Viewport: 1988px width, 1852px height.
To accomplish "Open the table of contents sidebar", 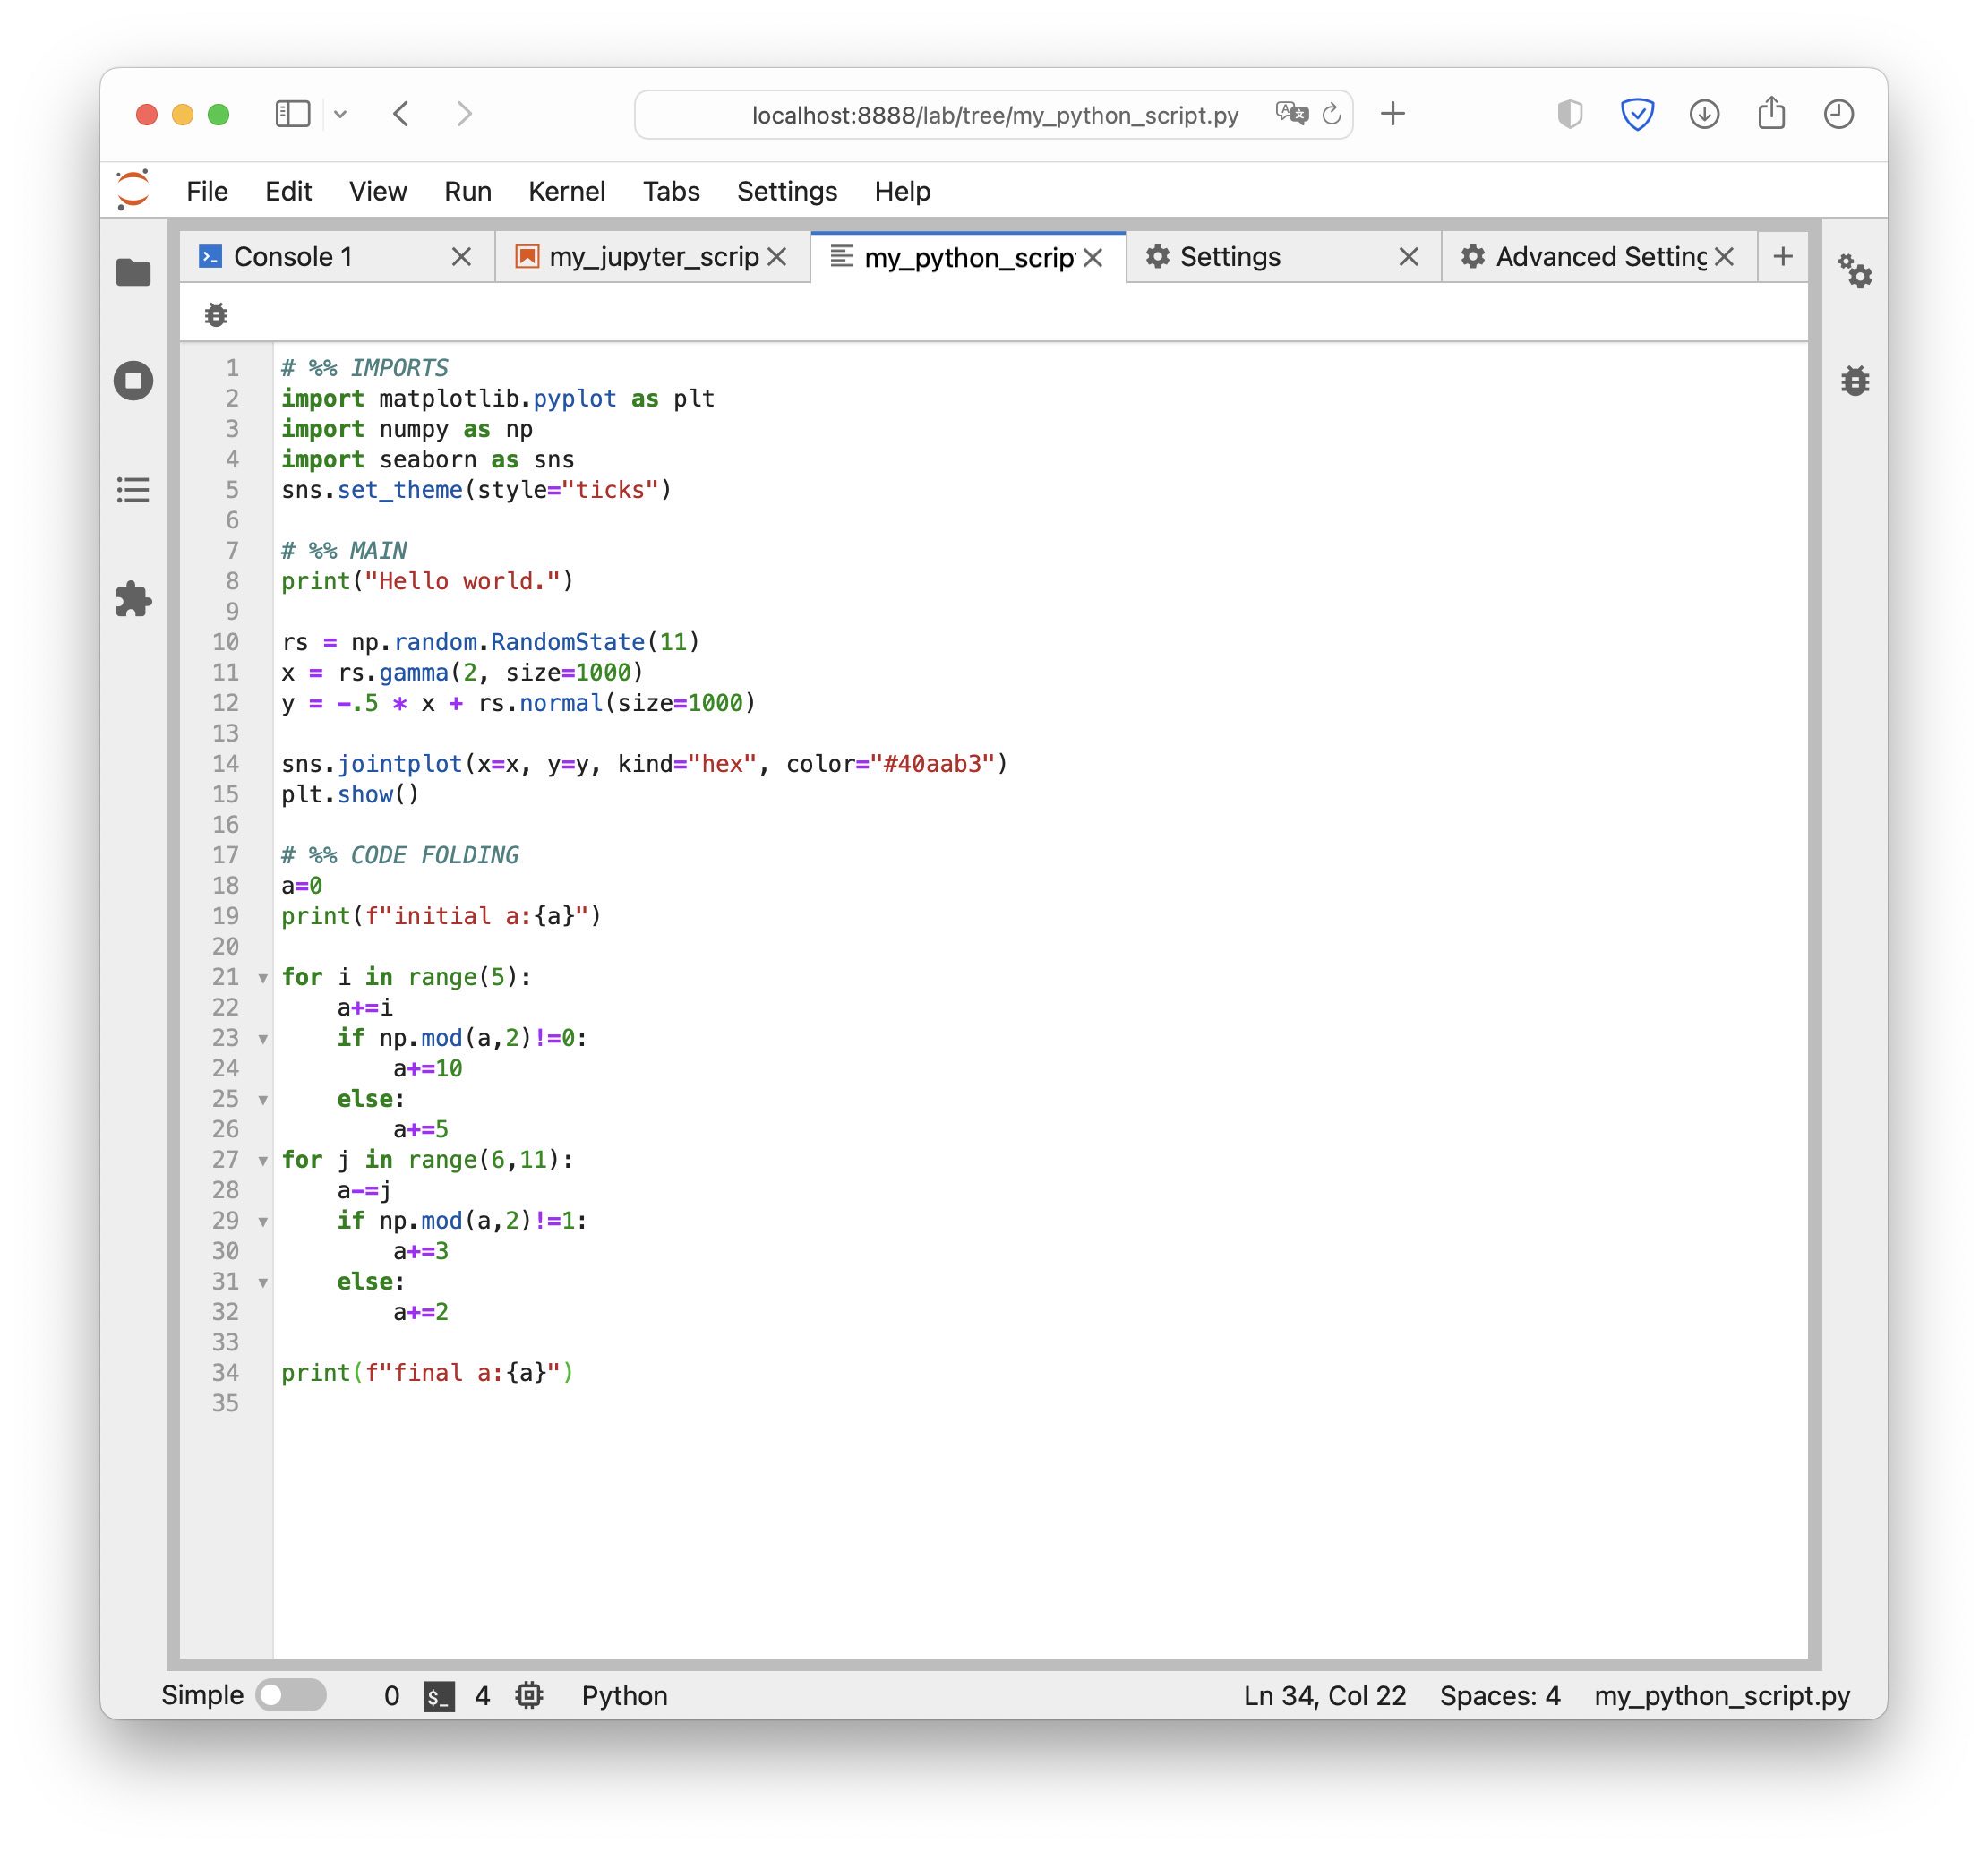I will (x=133, y=490).
